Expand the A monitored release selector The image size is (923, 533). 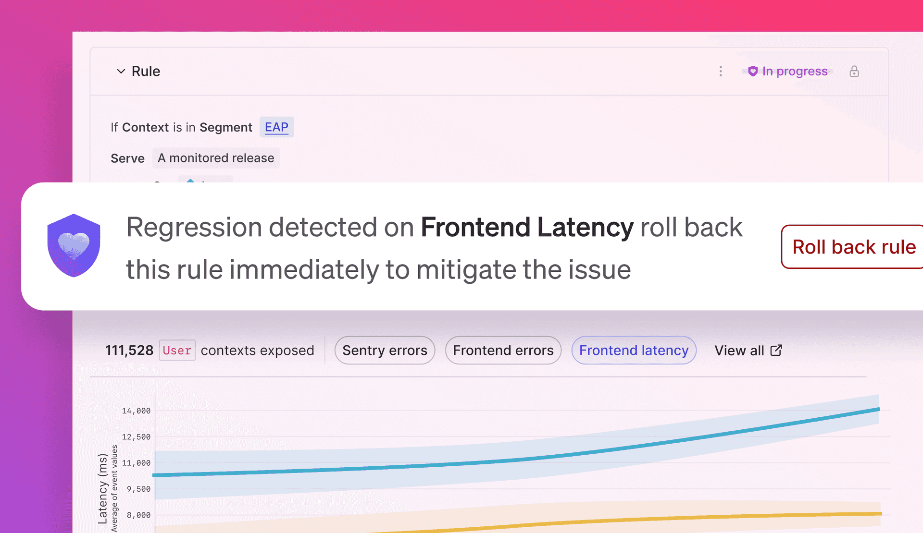click(215, 158)
